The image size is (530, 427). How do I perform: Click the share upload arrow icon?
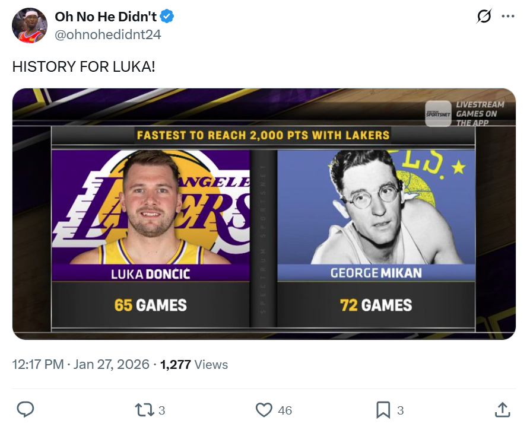pos(502,409)
